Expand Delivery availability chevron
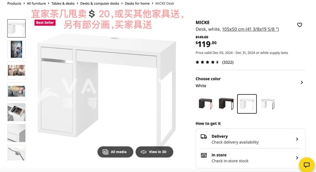Screen dimensions: 316x172 click(x=297, y=139)
